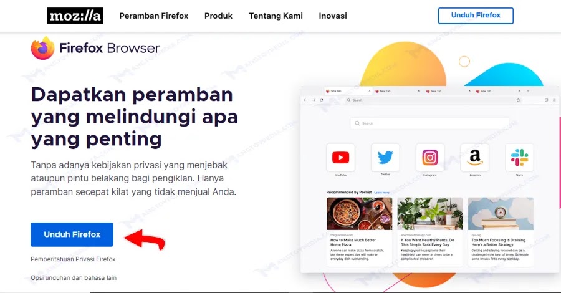Open the Inovasi menu
Screen dimensions: 561x293
tap(333, 16)
